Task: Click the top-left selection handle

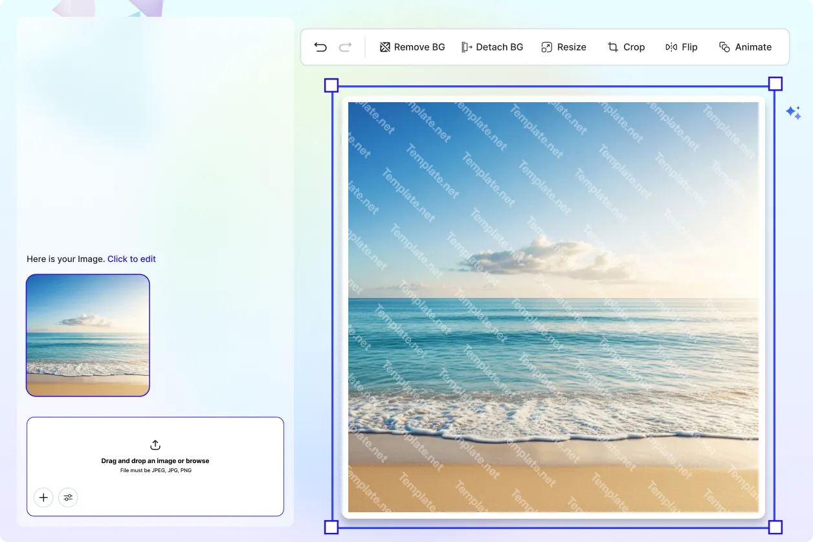Action: 331,85
